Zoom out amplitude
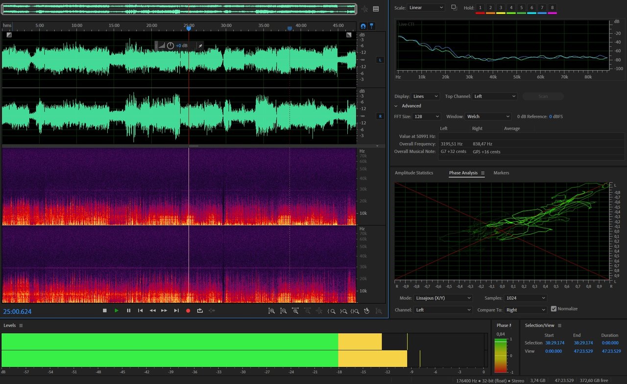The image size is (627, 384). point(284,311)
